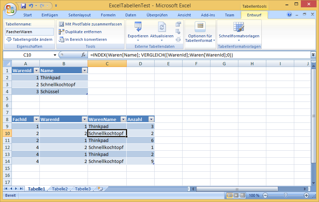Switch to Normal view in status bar
The width and height of the screenshot is (319, 202).
tap(230, 195)
